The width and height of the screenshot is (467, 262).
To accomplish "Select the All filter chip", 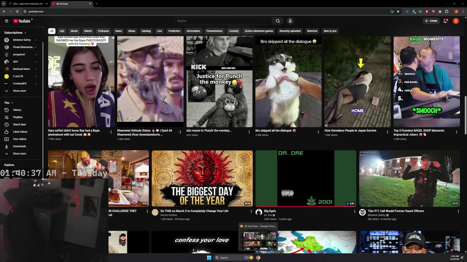I will pyautogui.click(x=52, y=31).
